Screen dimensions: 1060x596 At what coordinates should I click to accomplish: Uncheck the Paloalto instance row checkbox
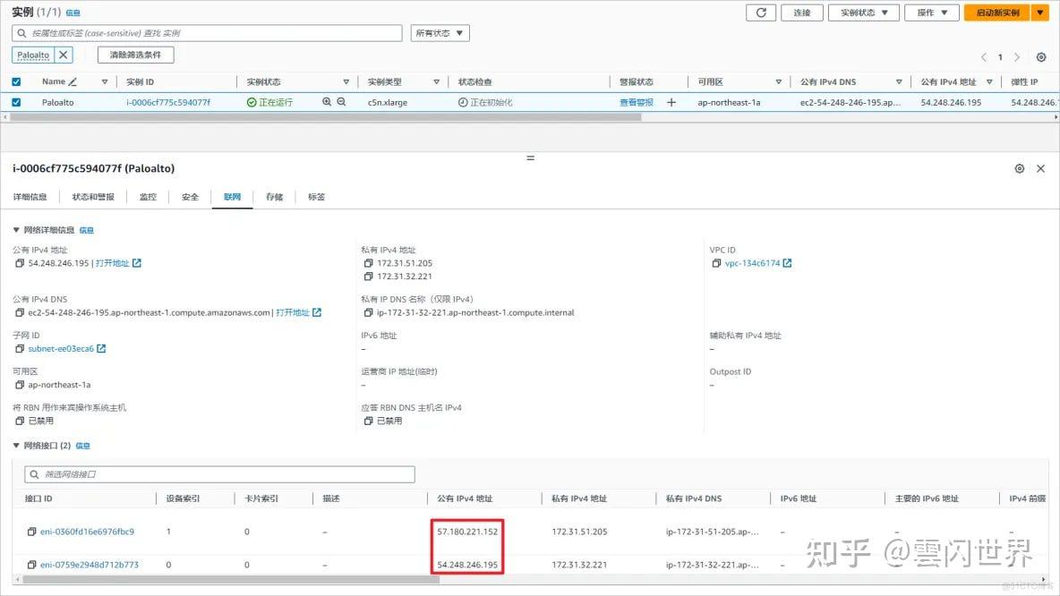pyautogui.click(x=15, y=101)
